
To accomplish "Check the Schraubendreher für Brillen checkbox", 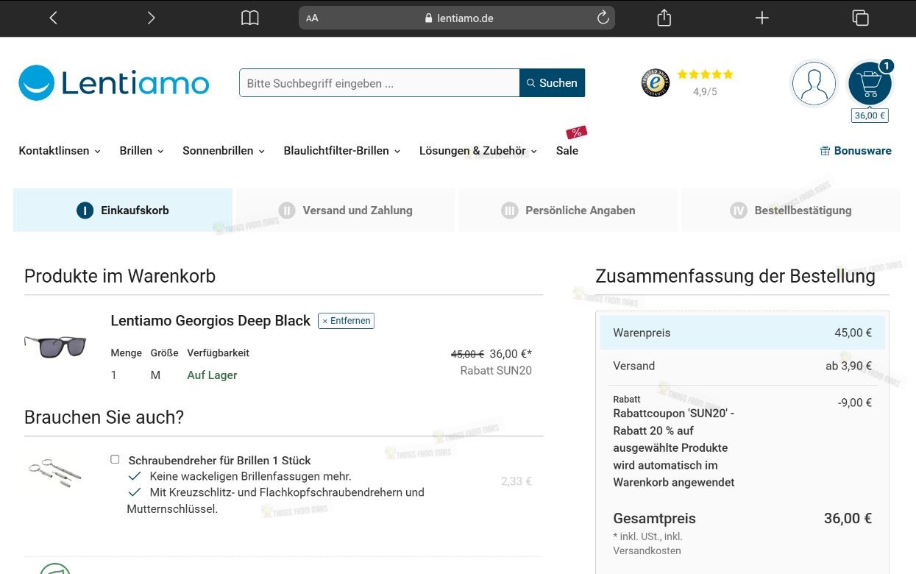I will [115, 459].
